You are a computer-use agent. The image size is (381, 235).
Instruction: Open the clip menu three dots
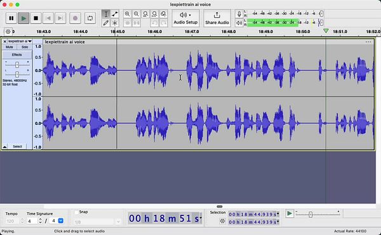[x=368, y=42]
